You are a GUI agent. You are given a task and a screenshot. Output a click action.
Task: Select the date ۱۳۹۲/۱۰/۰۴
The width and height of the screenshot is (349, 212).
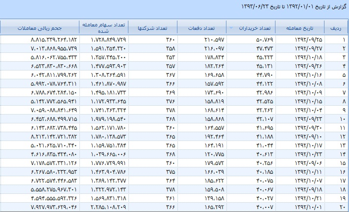pyautogui.click(x=308, y=110)
